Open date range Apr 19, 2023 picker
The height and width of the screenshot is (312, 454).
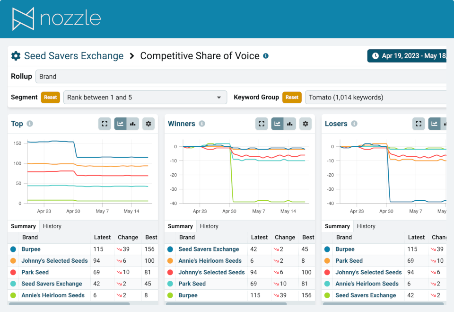[407, 56]
